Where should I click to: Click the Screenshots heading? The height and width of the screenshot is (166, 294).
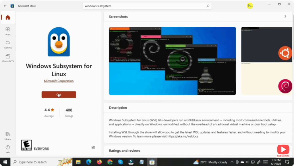[118, 16]
